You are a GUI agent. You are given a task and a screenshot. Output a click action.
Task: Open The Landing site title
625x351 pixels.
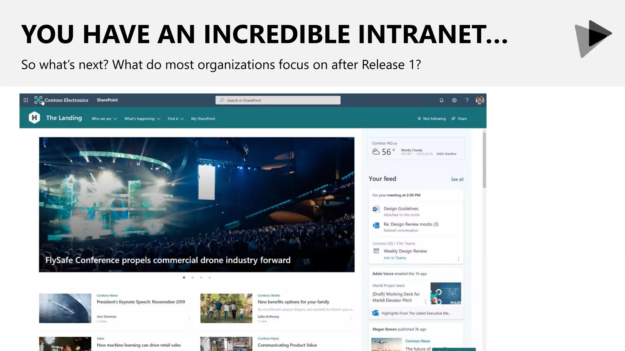click(64, 118)
